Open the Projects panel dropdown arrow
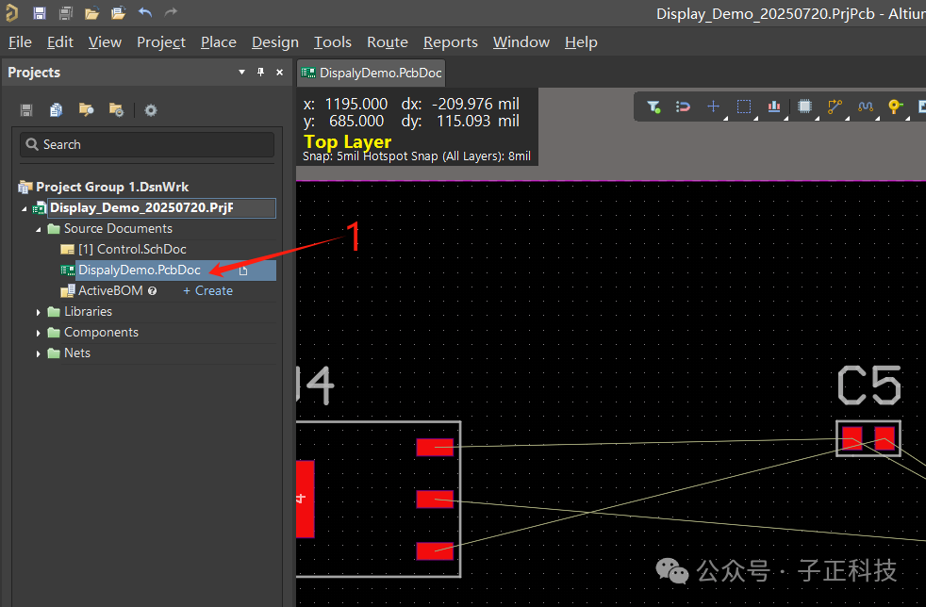The width and height of the screenshot is (926, 607). coord(241,72)
